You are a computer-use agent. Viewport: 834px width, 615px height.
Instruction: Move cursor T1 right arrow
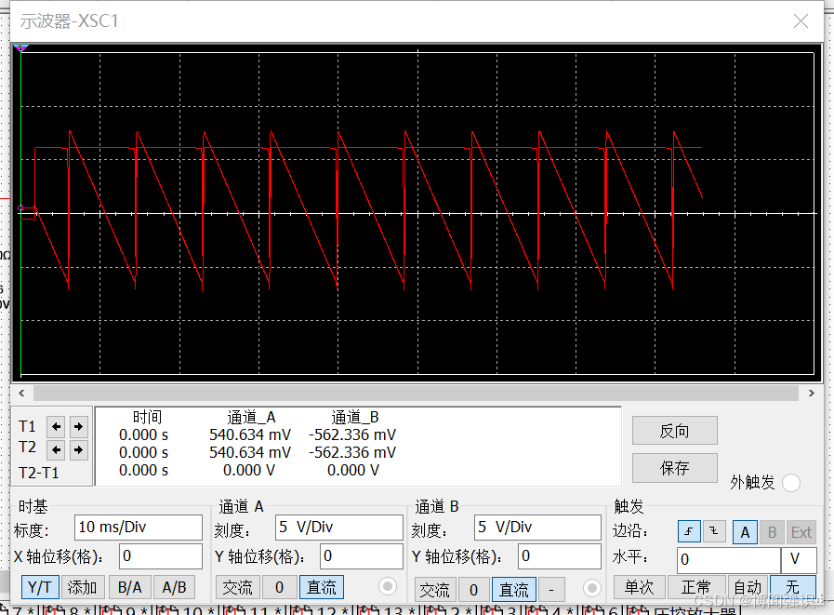(x=79, y=426)
